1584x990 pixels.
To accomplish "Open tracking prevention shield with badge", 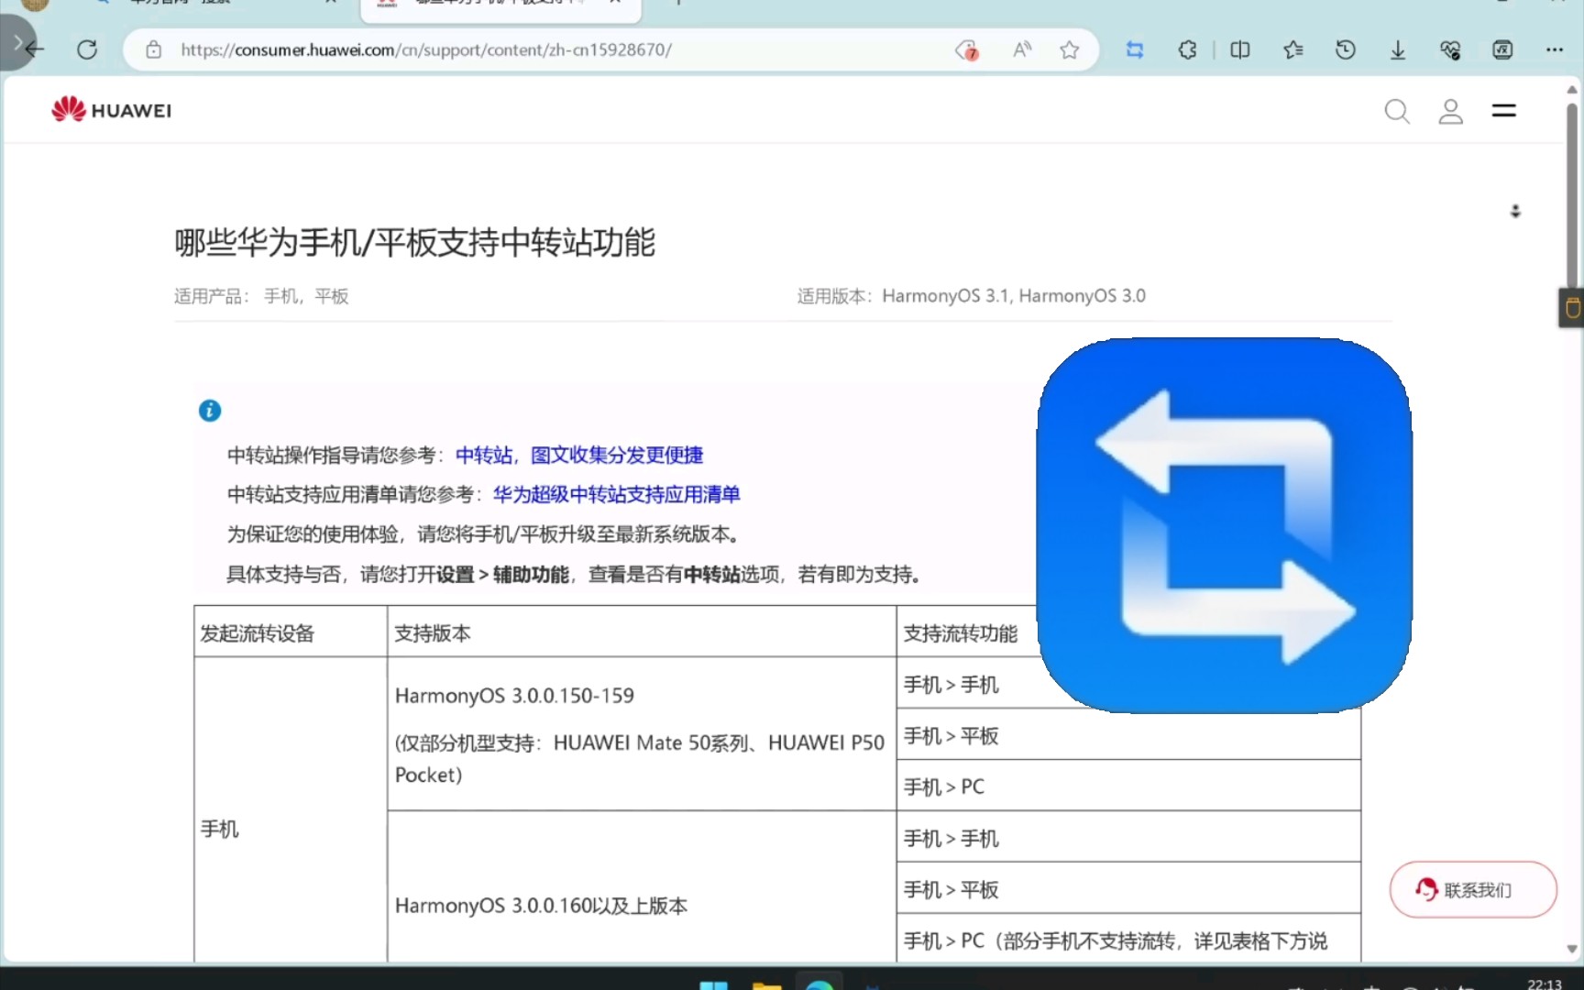I will point(967,50).
